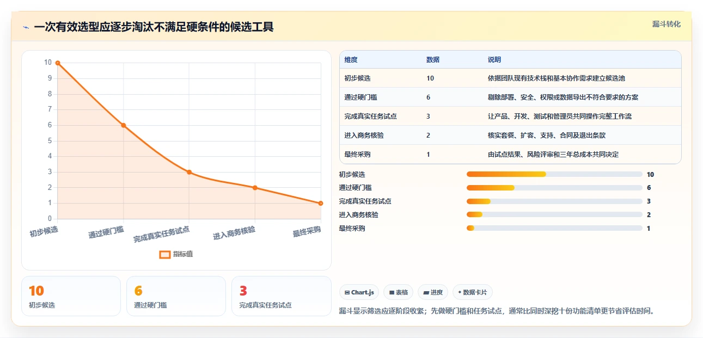Click the title 一次有效选型应逐步淘汰不满足硬条件的候选工具
The height and width of the screenshot is (338, 703).
pos(154,27)
